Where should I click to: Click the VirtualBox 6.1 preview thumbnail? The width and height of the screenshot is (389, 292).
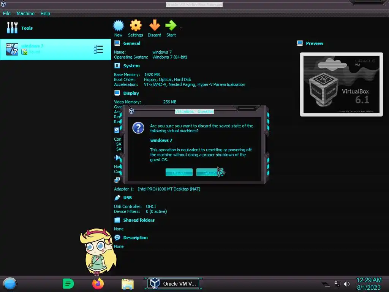(x=342, y=84)
